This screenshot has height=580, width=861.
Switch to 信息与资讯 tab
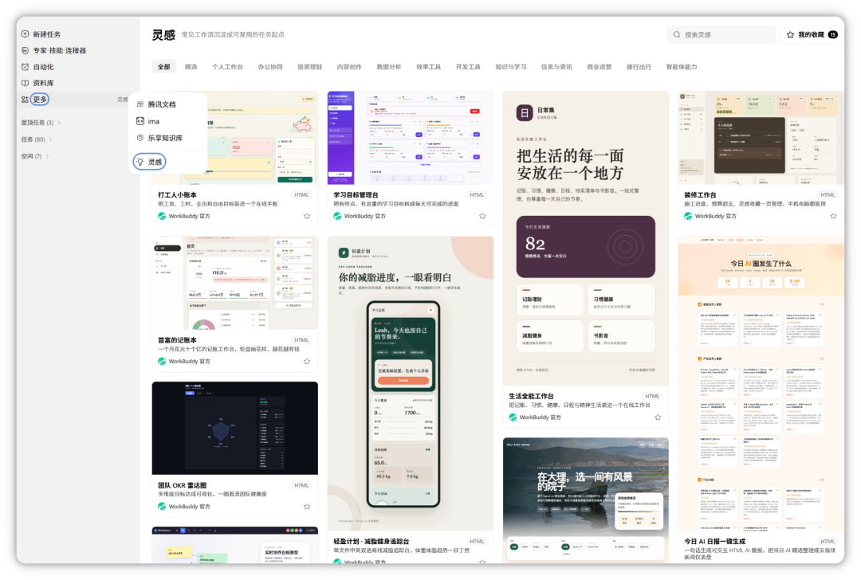pos(556,67)
